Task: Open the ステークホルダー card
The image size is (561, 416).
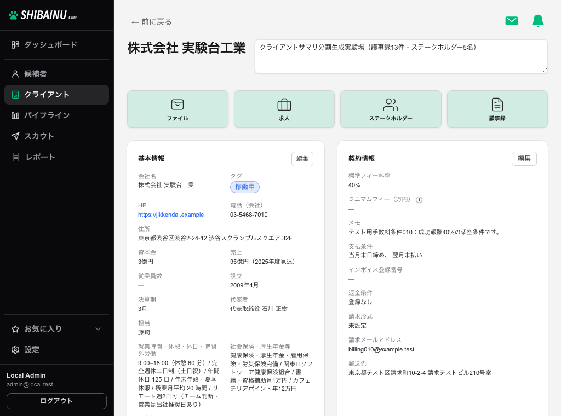Action: [391, 109]
